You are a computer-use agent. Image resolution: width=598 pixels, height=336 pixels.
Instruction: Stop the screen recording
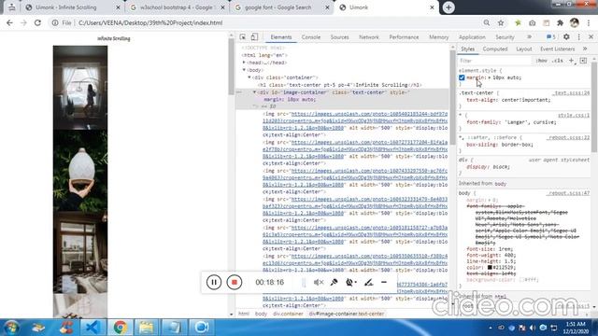pyautogui.click(x=235, y=282)
